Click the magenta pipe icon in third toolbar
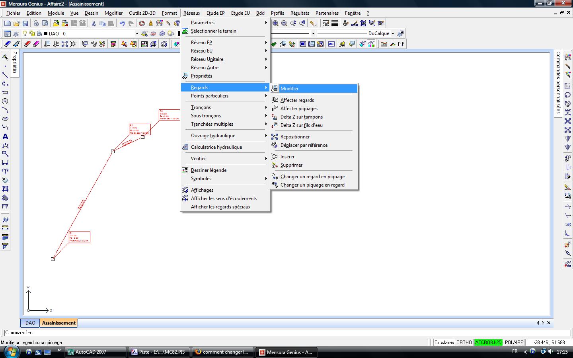573x358 pixels. tap(36, 44)
